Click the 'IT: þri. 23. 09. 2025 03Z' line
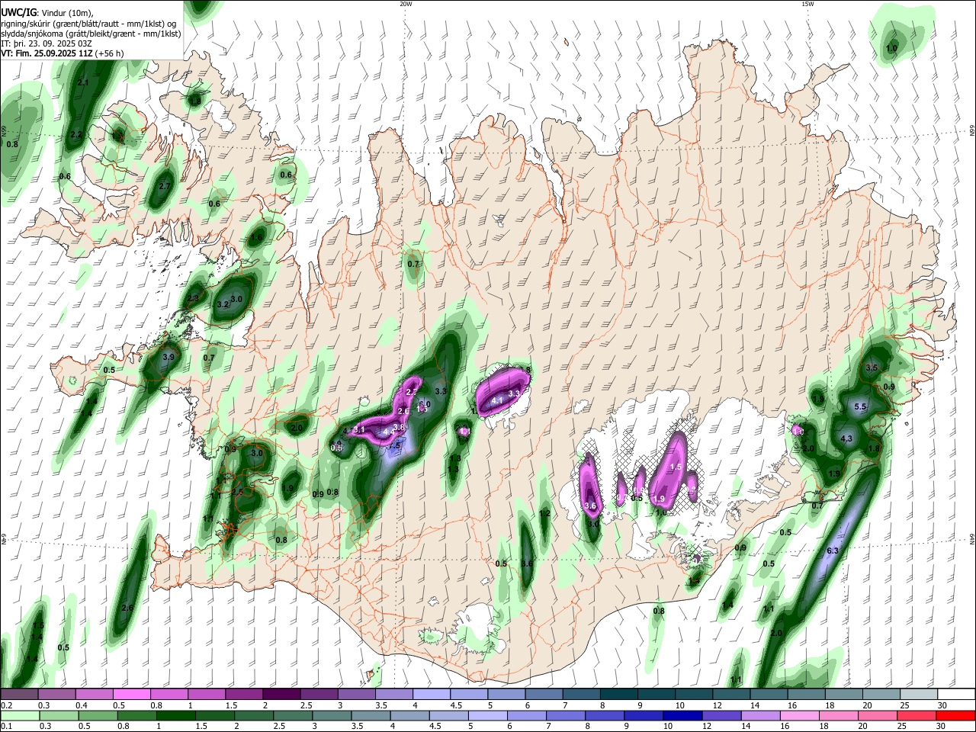 click(x=47, y=43)
